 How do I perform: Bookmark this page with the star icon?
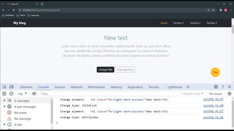tap(213, 10)
